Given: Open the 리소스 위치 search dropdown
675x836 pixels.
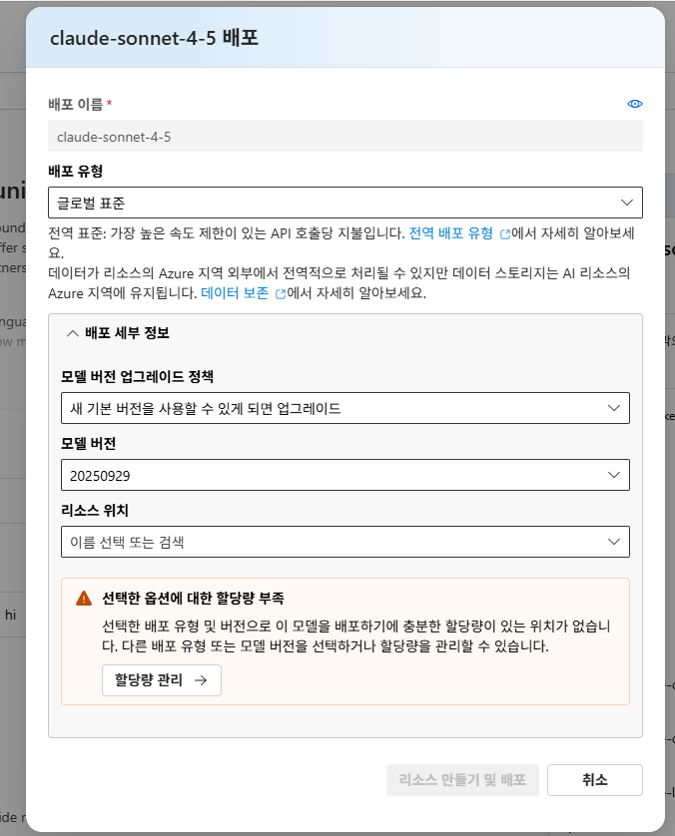Looking at the screenshot, I should (x=345, y=542).
